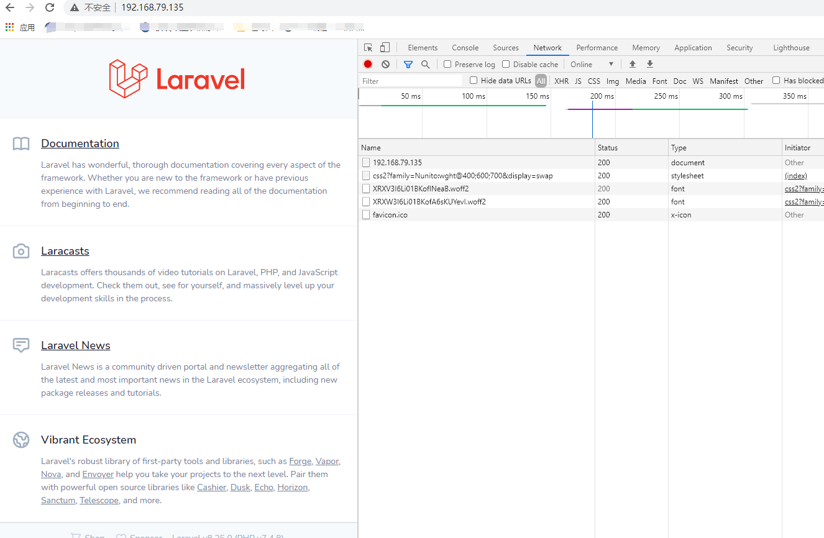Check the Hide data URLs checkbox
The width and height of the screenshot is (824, 538).
click(x=474, y=80)
